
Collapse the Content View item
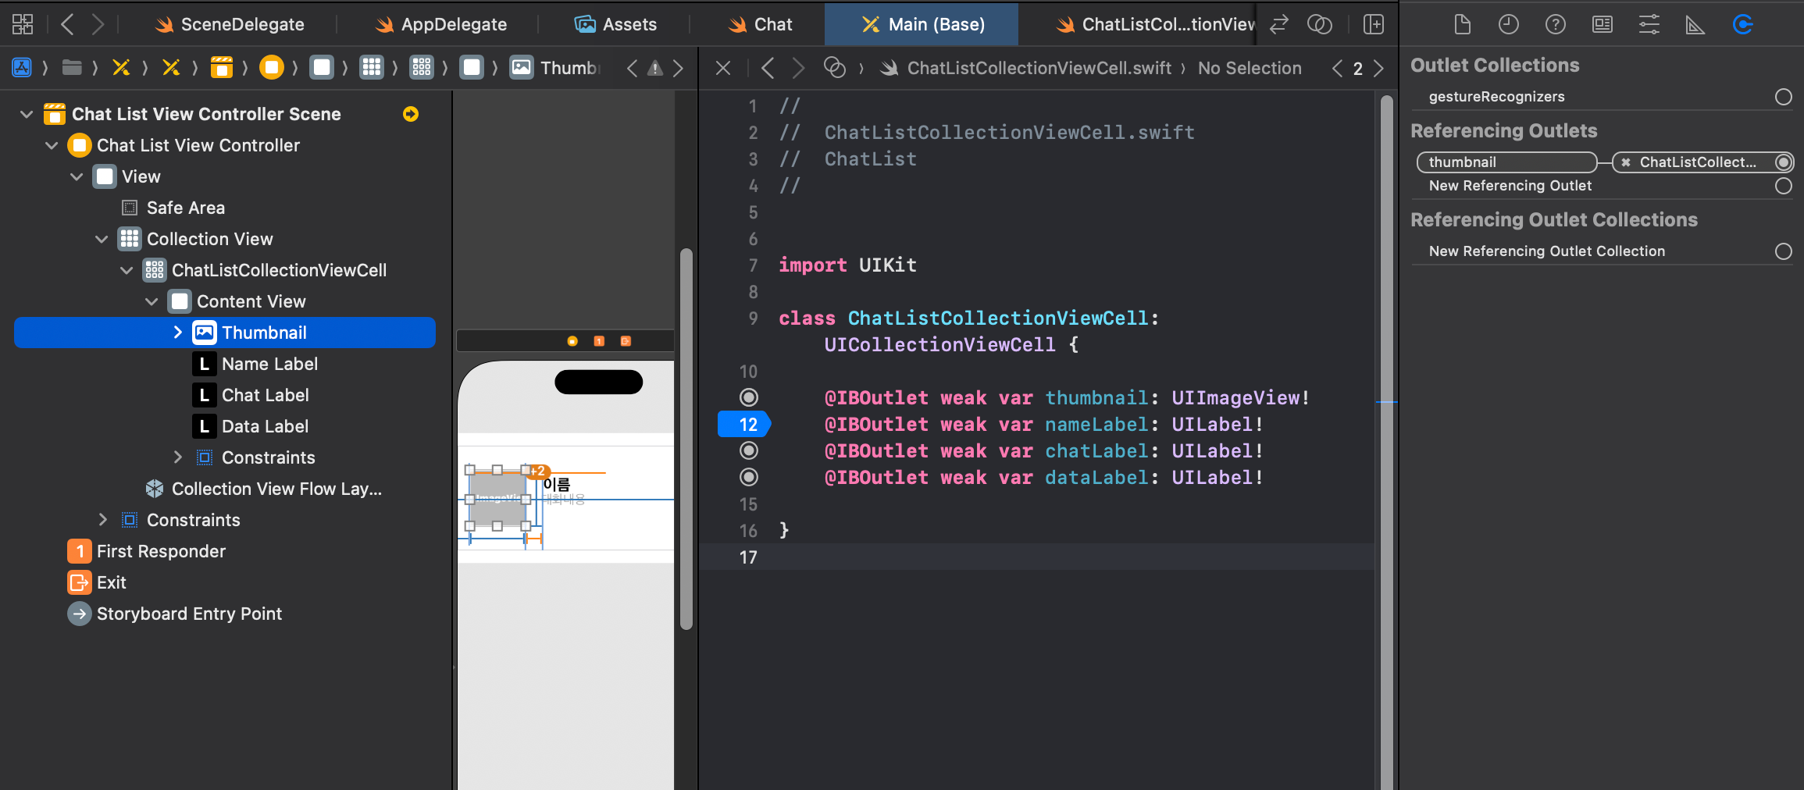[x=152, y=301]
